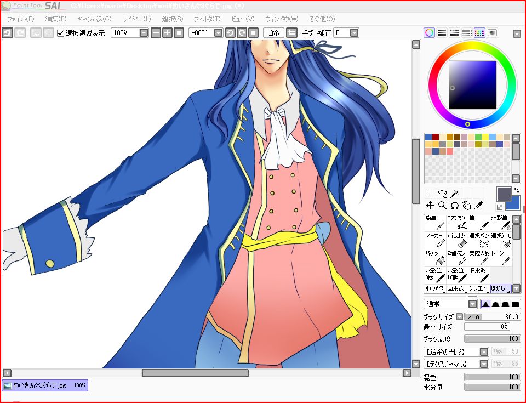Open the 編集(E) menu
The image size is (526, 403).
(x=56, y=19)
